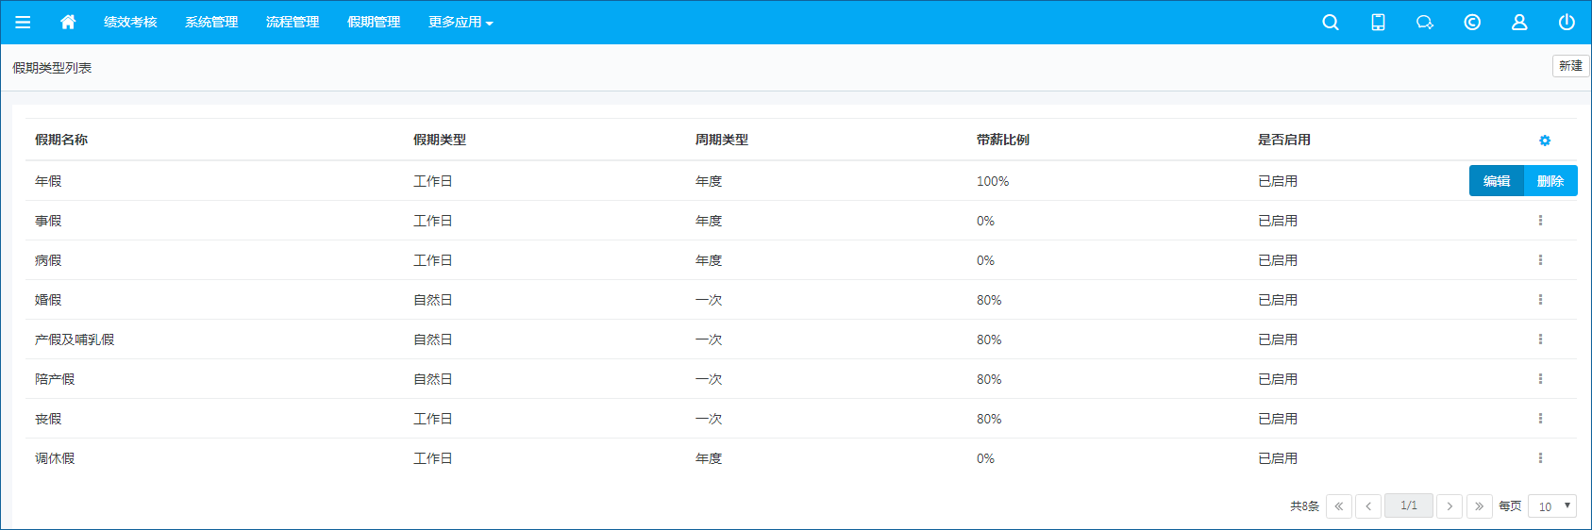Screen dimensions: 1592x530
Task: Open the 绩效考核 menu
Action: 130,23
